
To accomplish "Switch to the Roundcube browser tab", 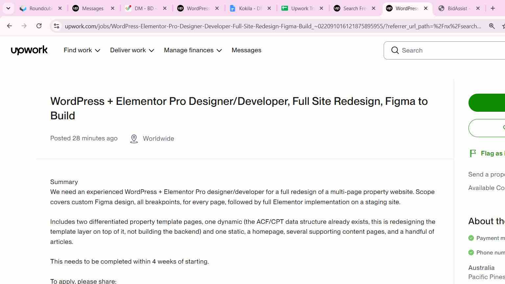I will pos(41,8).
